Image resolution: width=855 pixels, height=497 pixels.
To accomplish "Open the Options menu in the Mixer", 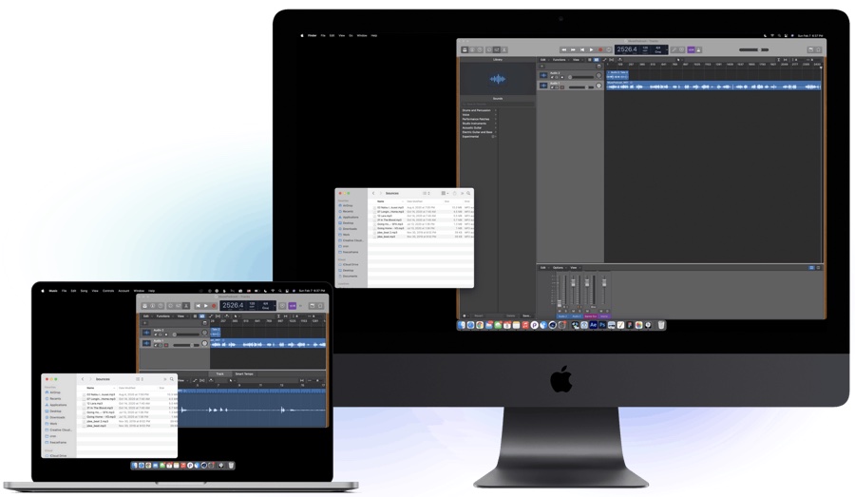I will pyautogui.click(x=559, y=267).
